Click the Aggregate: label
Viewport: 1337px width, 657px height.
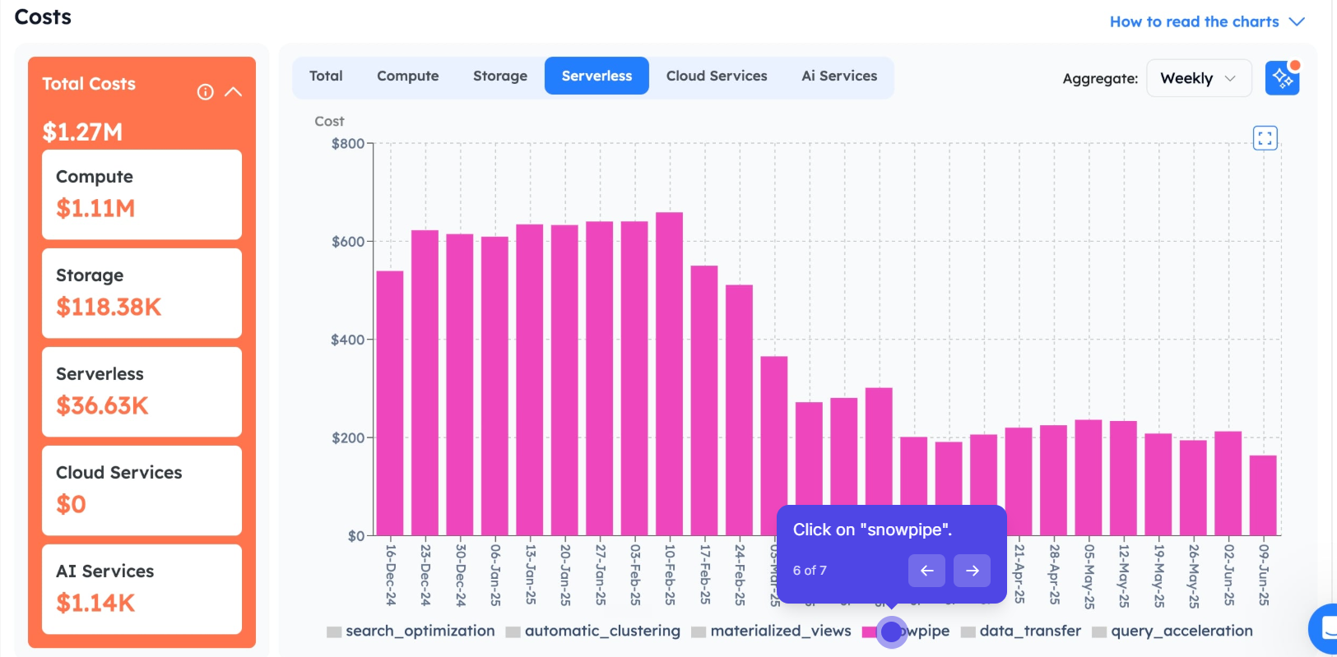pyautogui.click(x=1100, y=79)
